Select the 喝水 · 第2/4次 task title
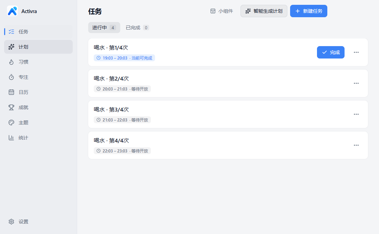 (111, 78)
